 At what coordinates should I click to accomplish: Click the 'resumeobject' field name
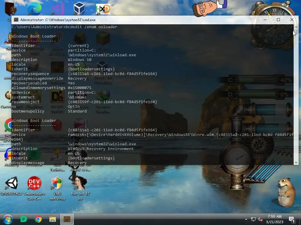[26, 102]
